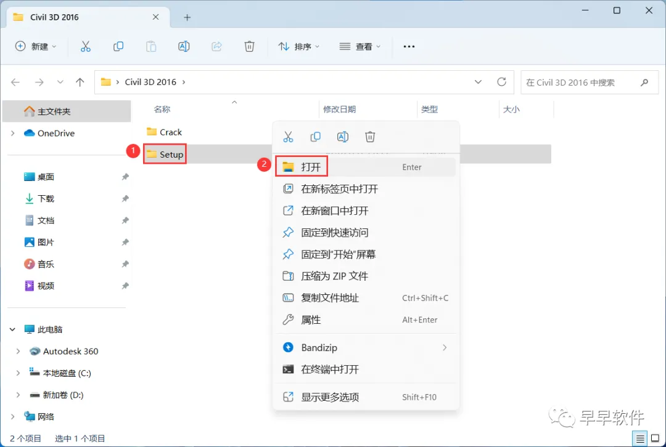The width and height of the screenshot is (666, 447).
Task: Switch to details view in the status bar
Action: pyautogui.click(x=639, y=438)
